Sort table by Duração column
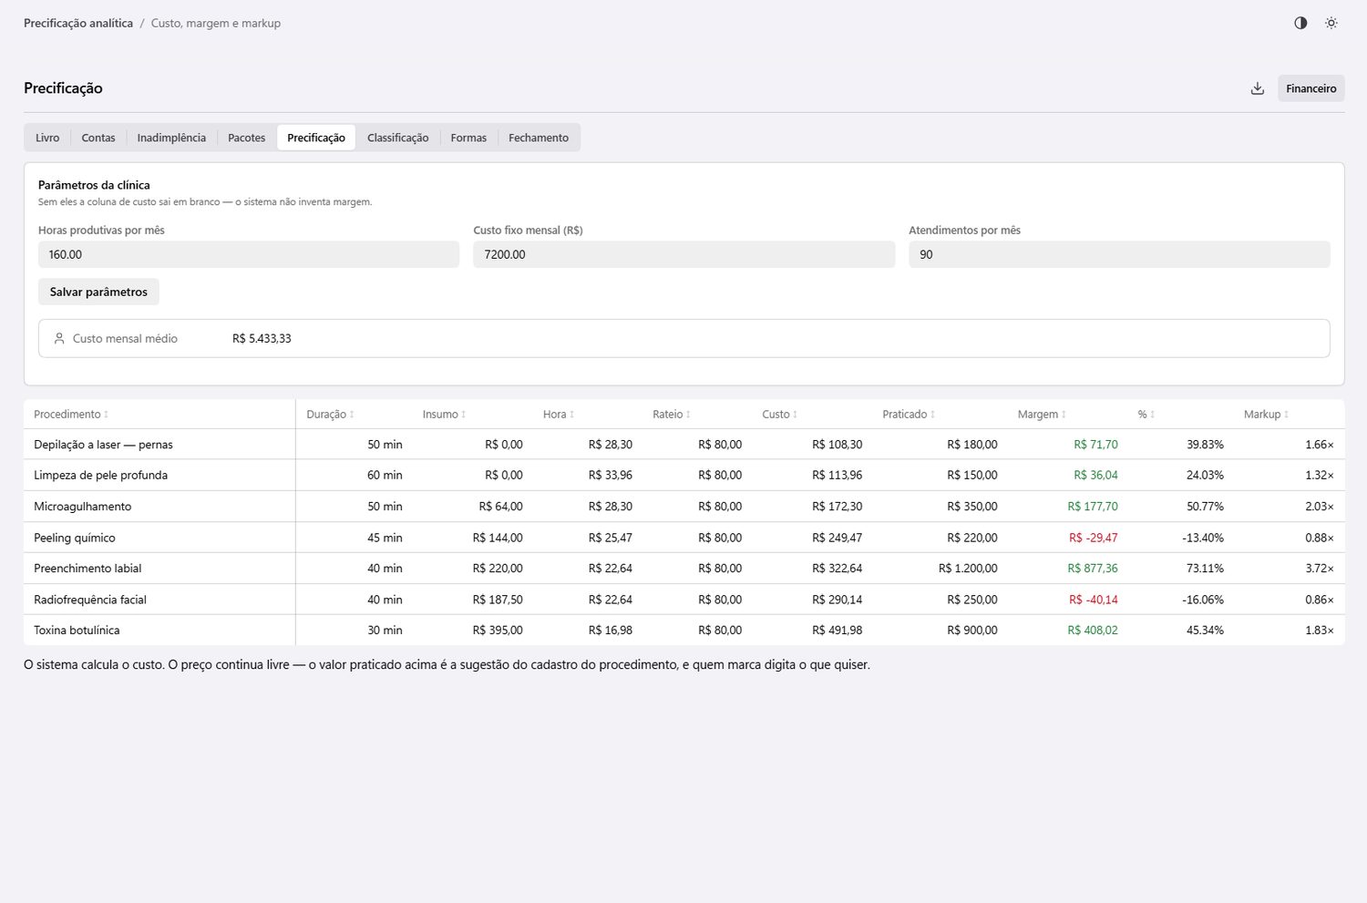Viewport: 1367px width, 903px height. click(330, 415)
